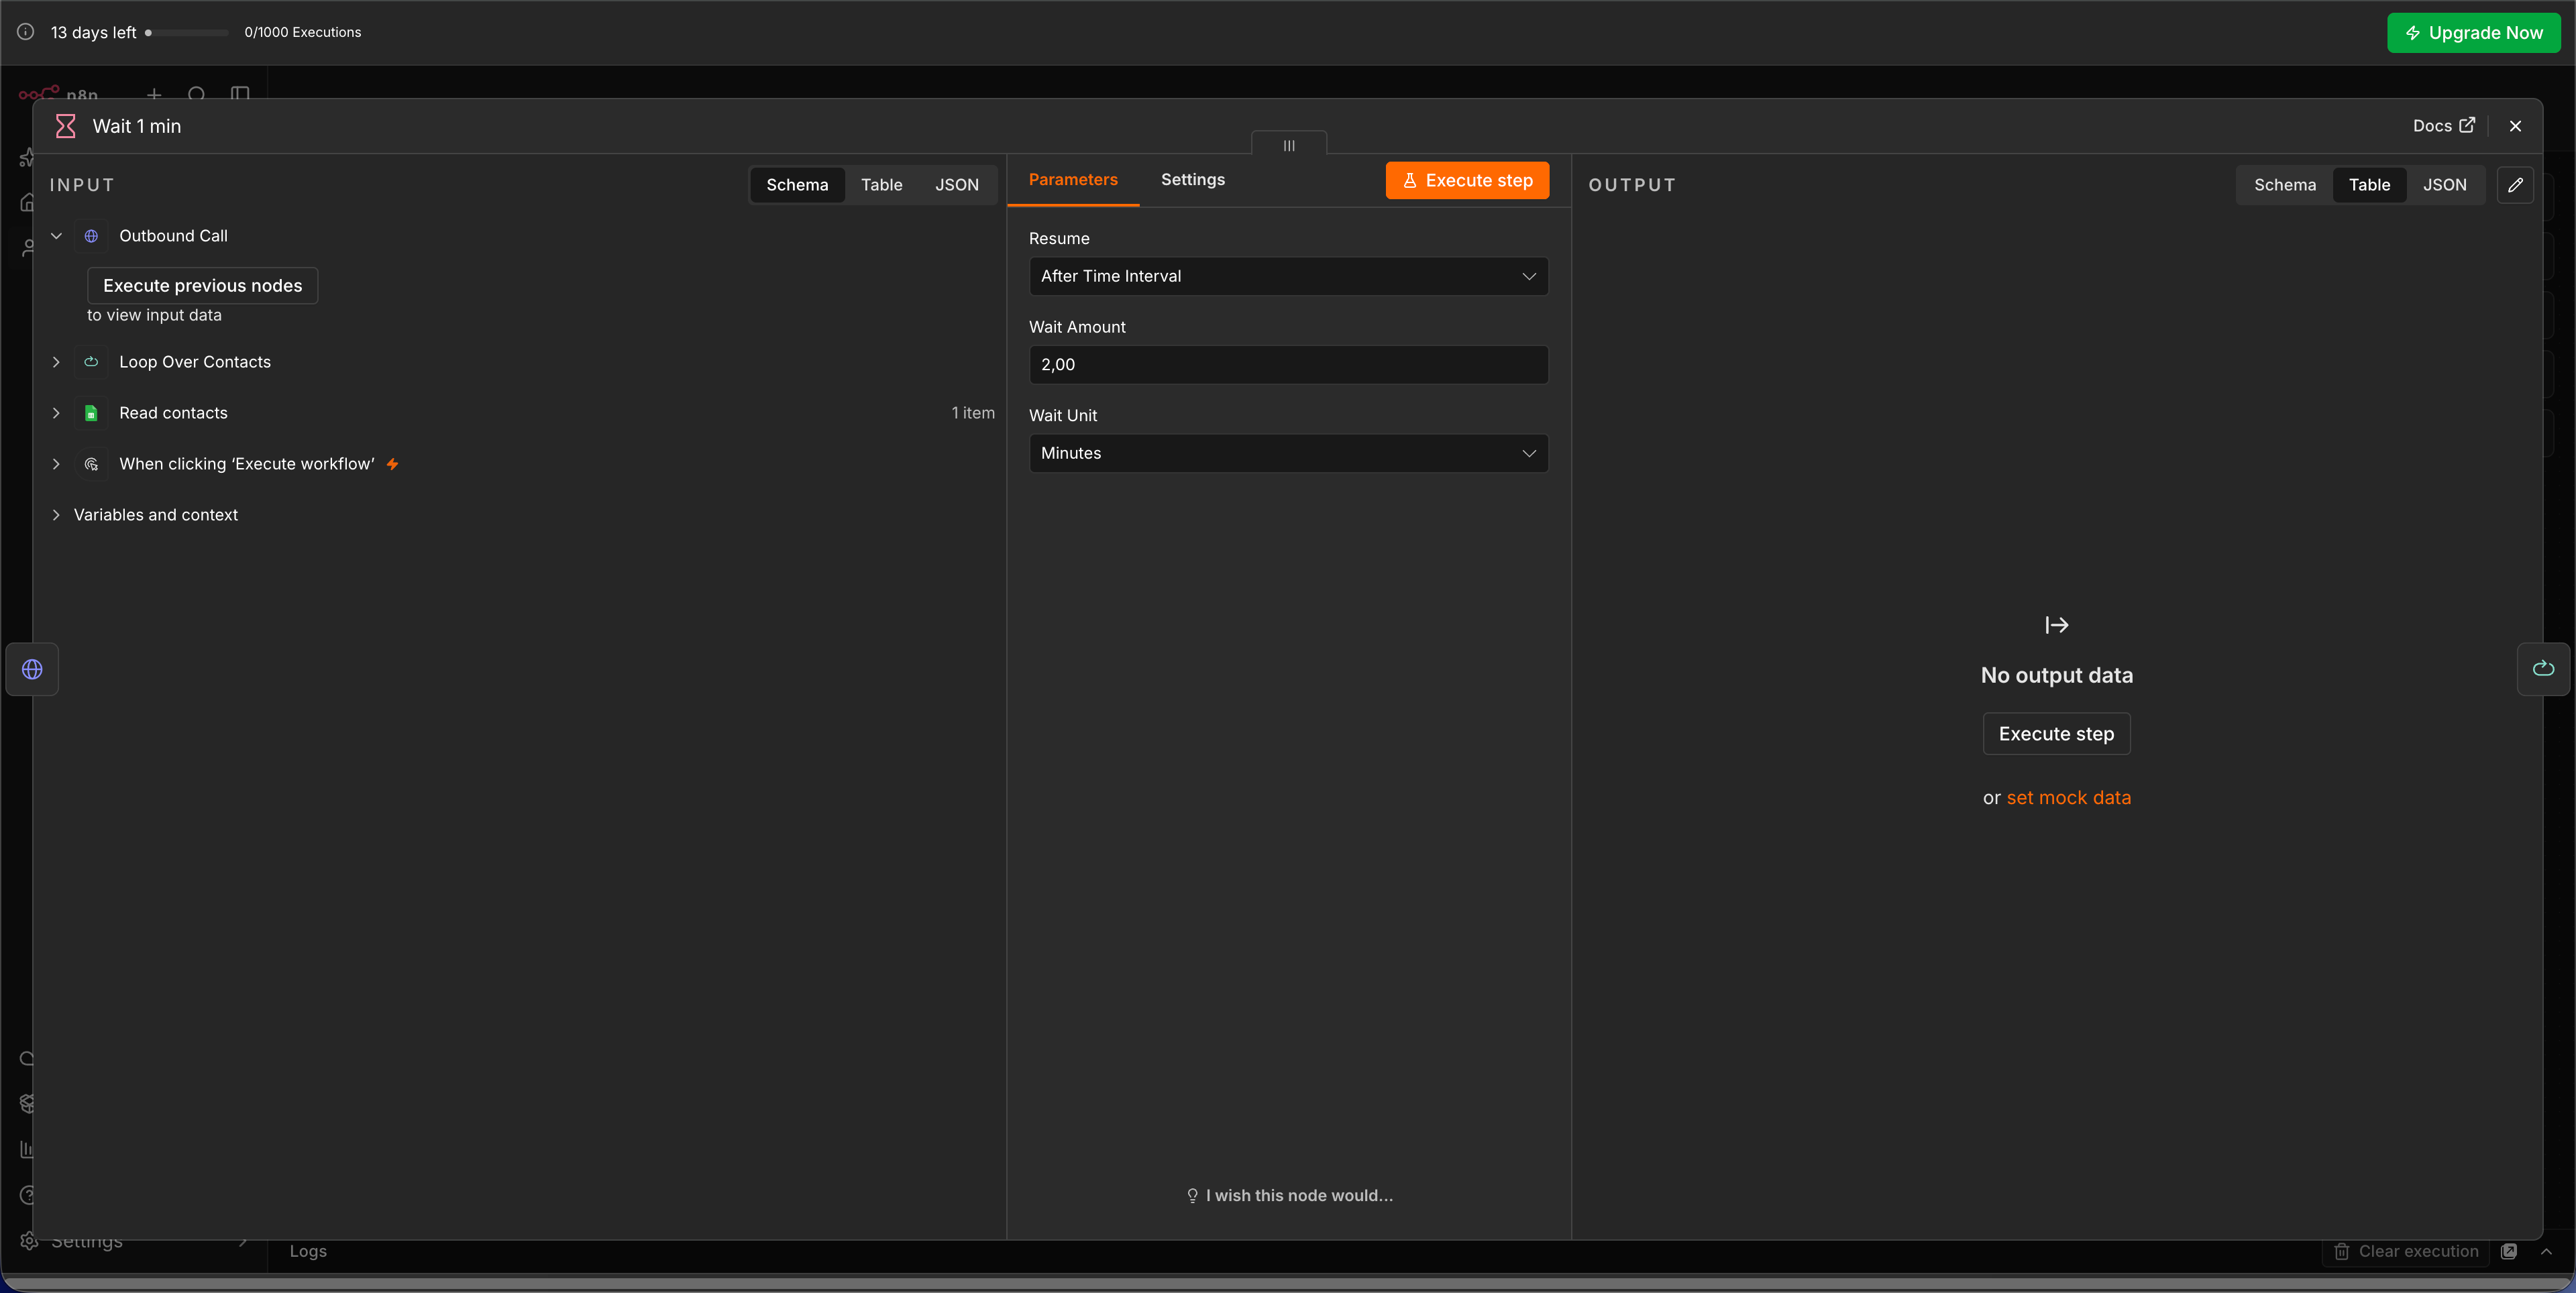Open the Wait Unit dropdown
Screen dimensions: 2576x1293
1288,453
